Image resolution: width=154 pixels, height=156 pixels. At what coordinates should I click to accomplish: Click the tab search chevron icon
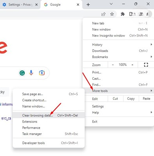(111, 4)
